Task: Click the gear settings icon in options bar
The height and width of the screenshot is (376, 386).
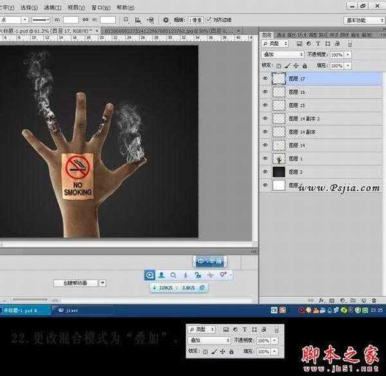Action: tap(166, 20)
